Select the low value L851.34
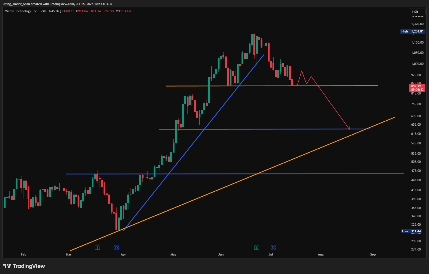 (x=95, y=11)
